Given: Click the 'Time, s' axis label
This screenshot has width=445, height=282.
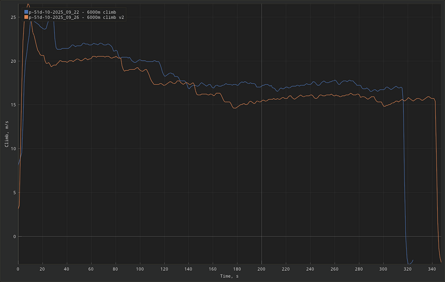Looking at the screenshot, I should tap(229, 276).
